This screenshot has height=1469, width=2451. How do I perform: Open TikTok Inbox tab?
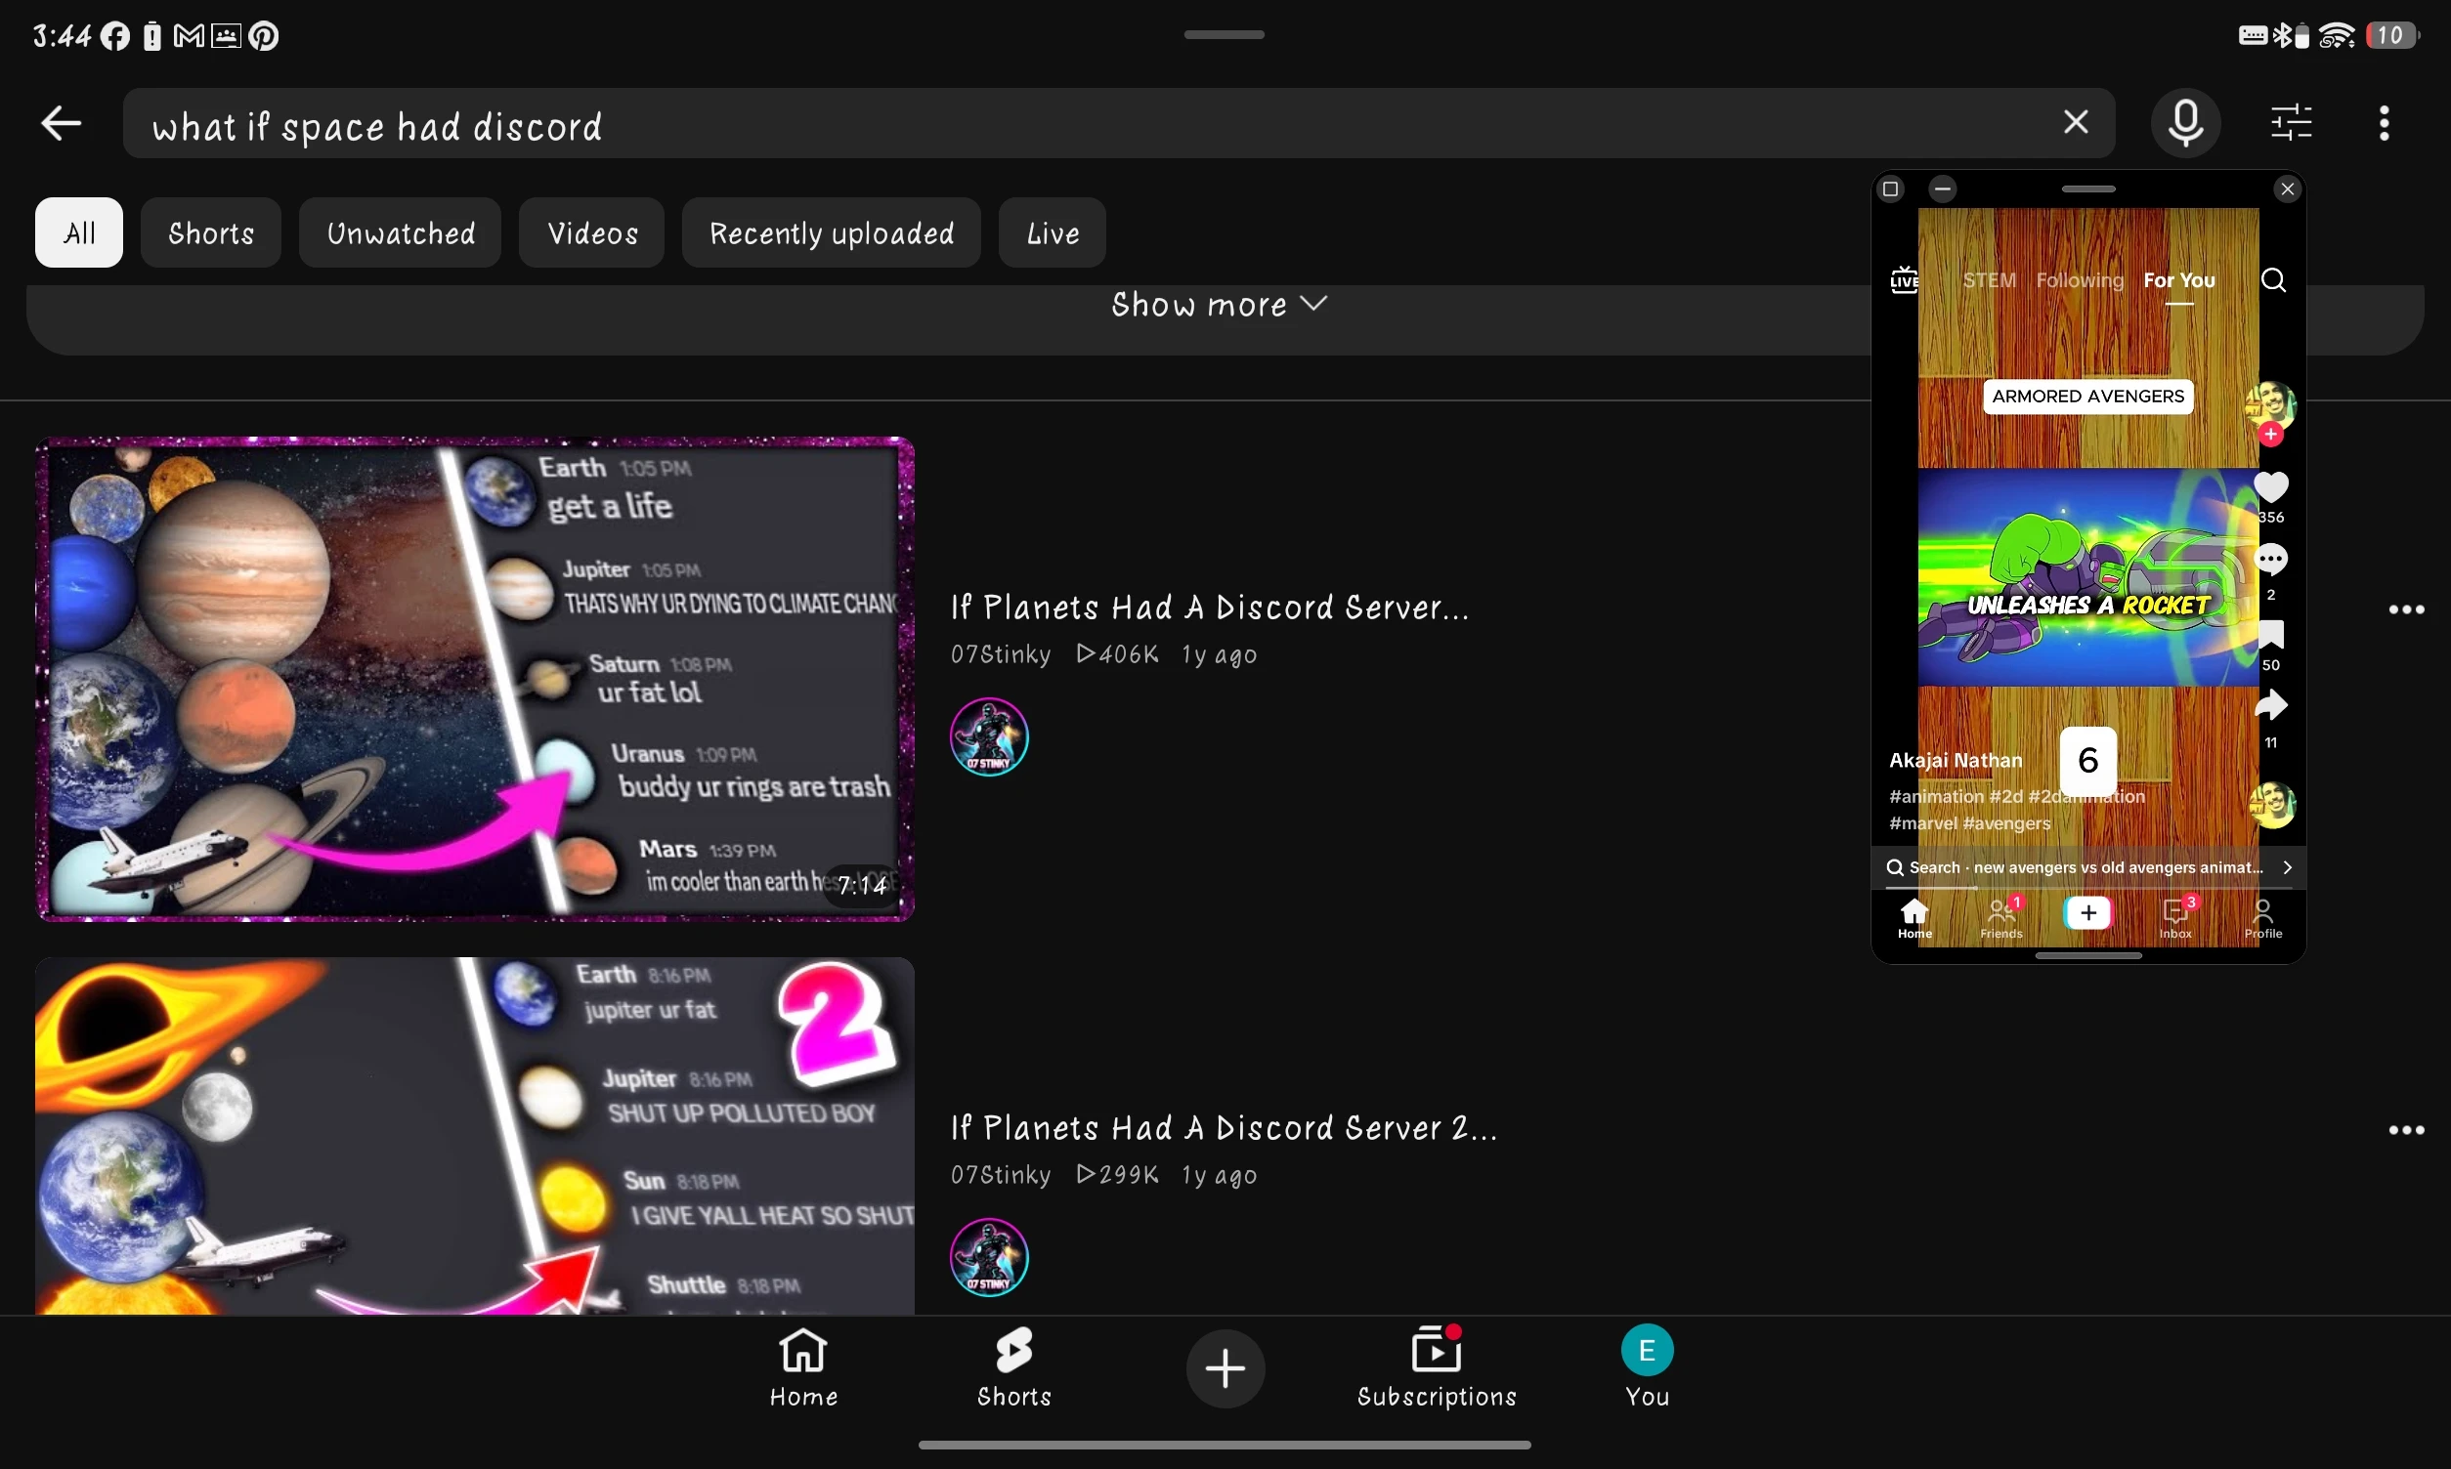pos(2174,917)
